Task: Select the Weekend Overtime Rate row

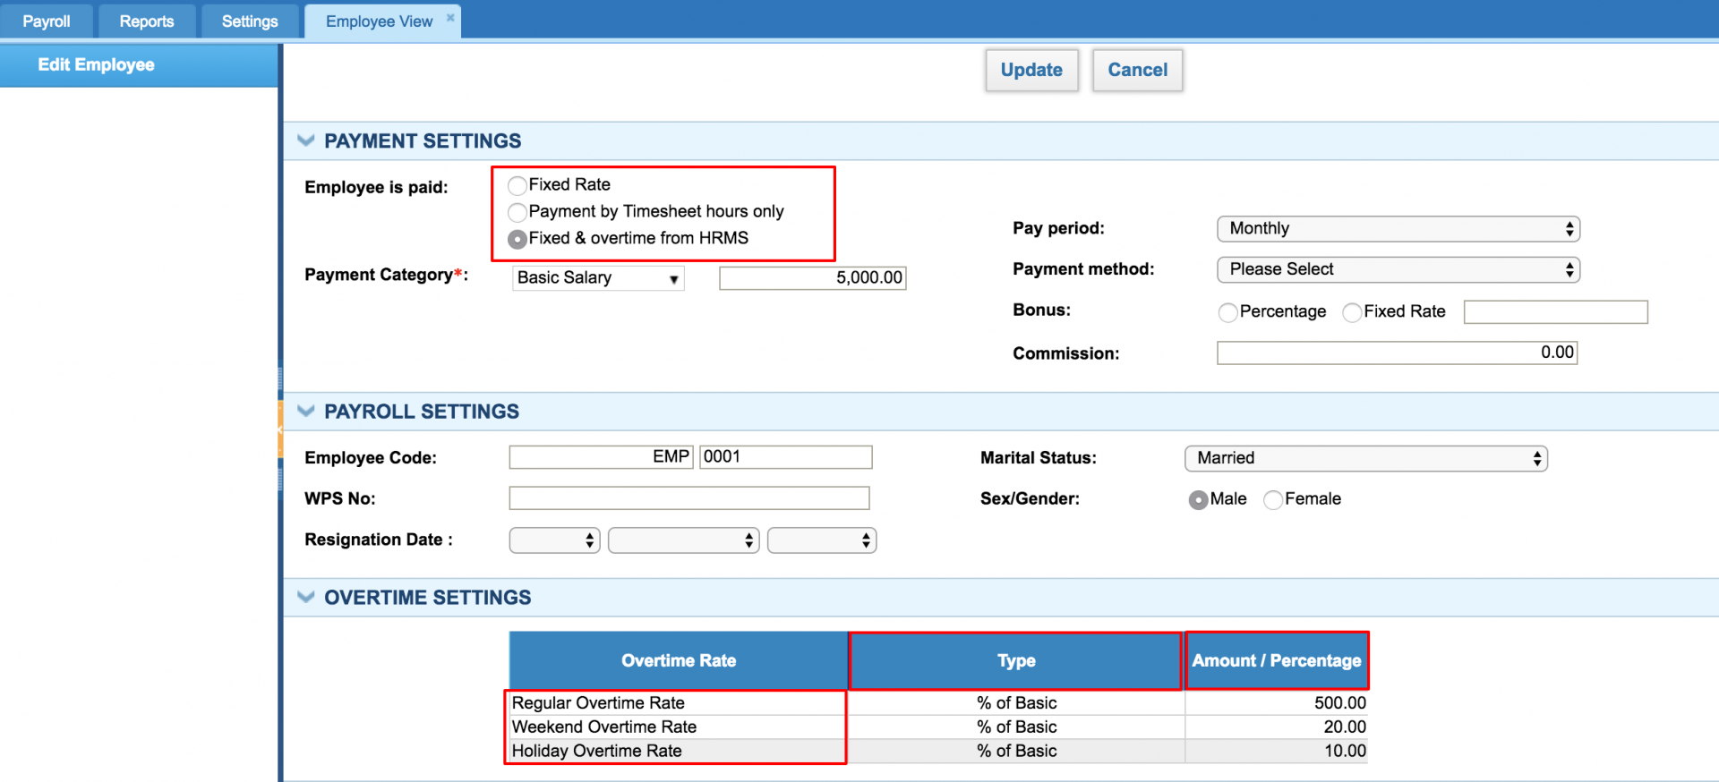Action: 938,727
